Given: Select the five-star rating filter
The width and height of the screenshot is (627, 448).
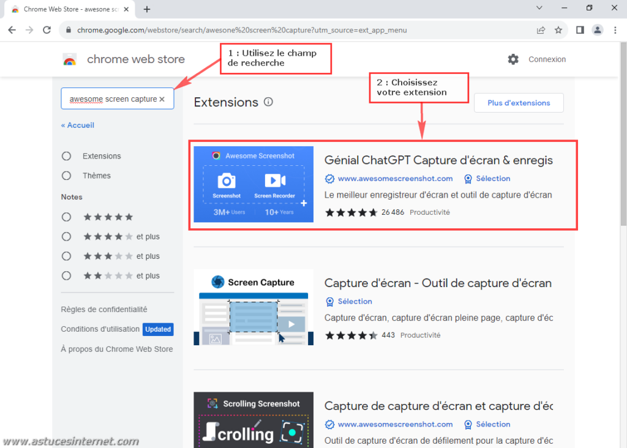Looking at the screenshot, I should point(66,217).
